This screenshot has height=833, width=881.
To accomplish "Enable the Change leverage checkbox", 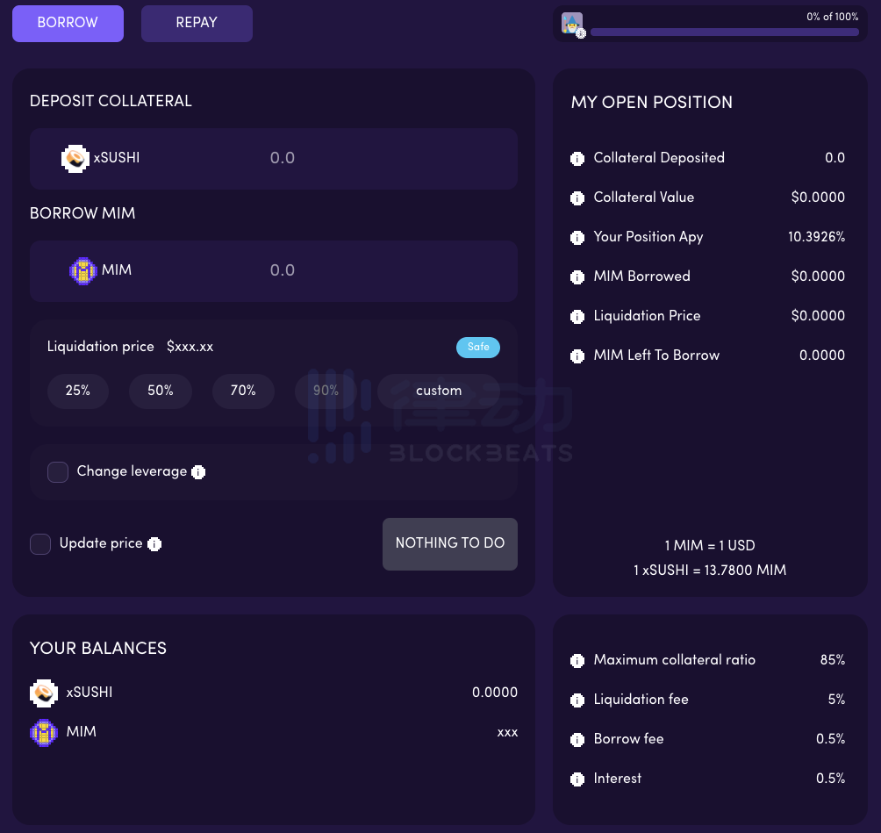I will click(x=58, y=472).
